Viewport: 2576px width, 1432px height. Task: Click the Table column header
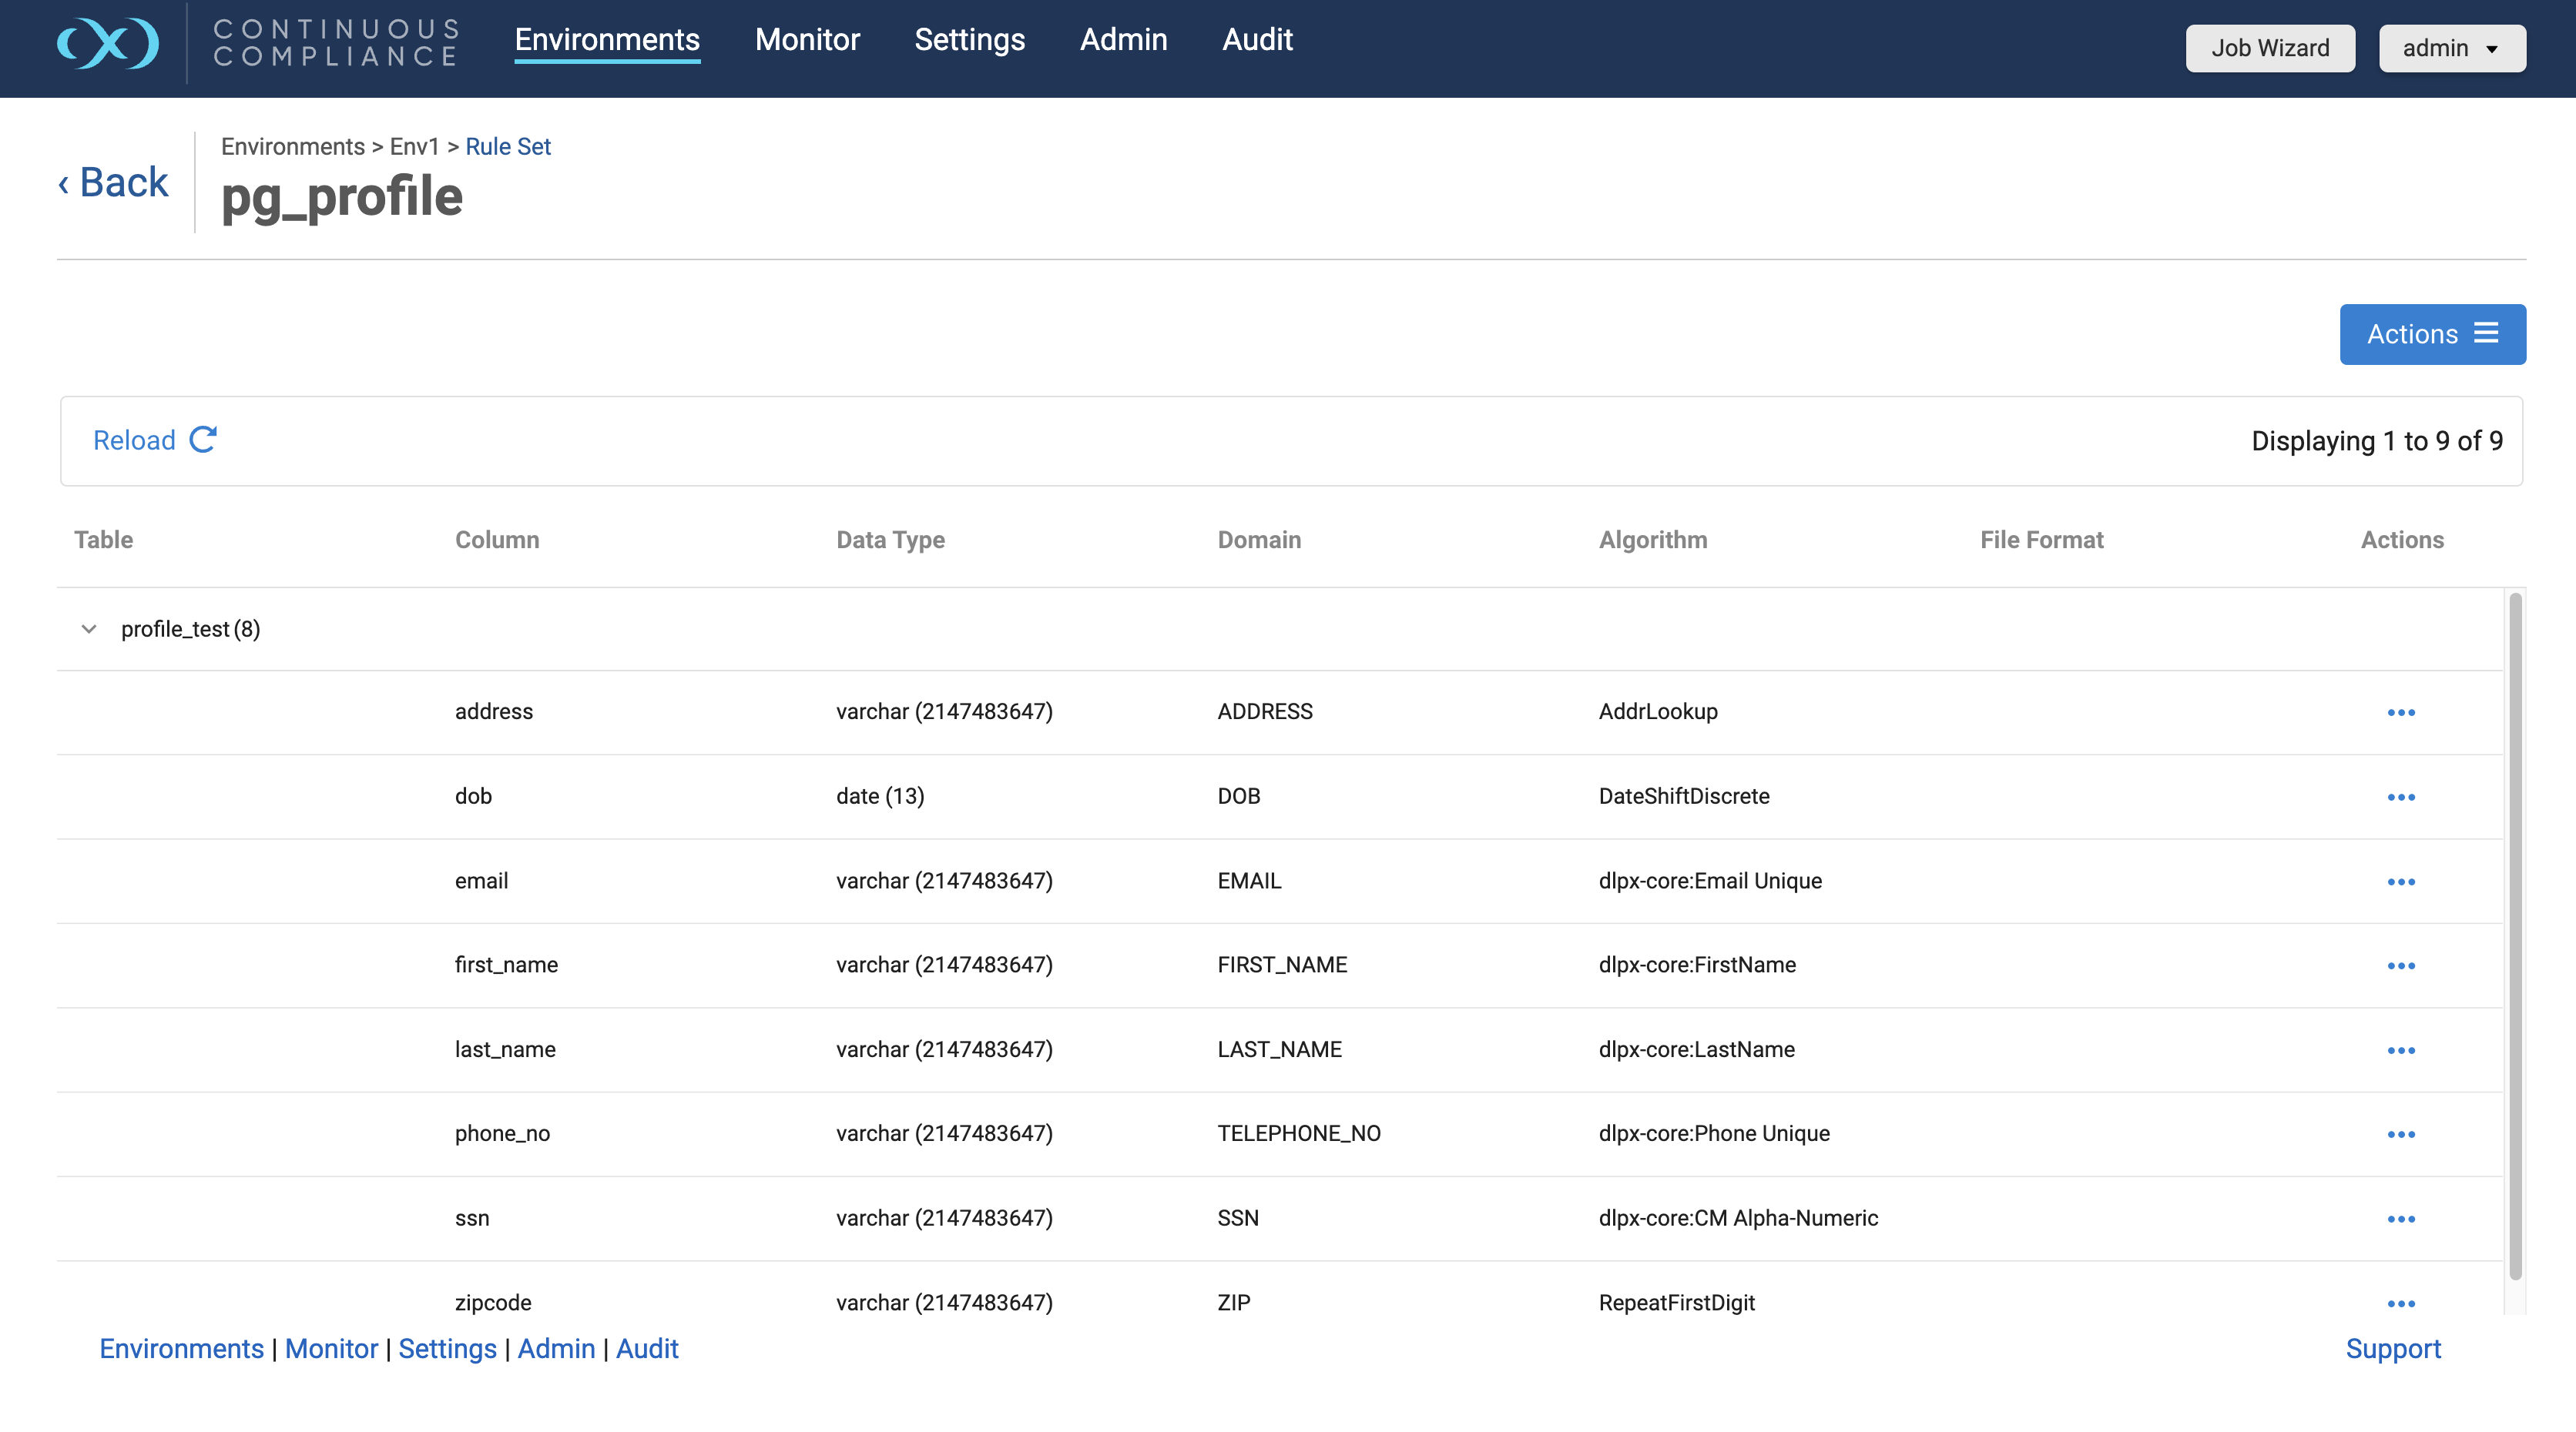point(103,540)
